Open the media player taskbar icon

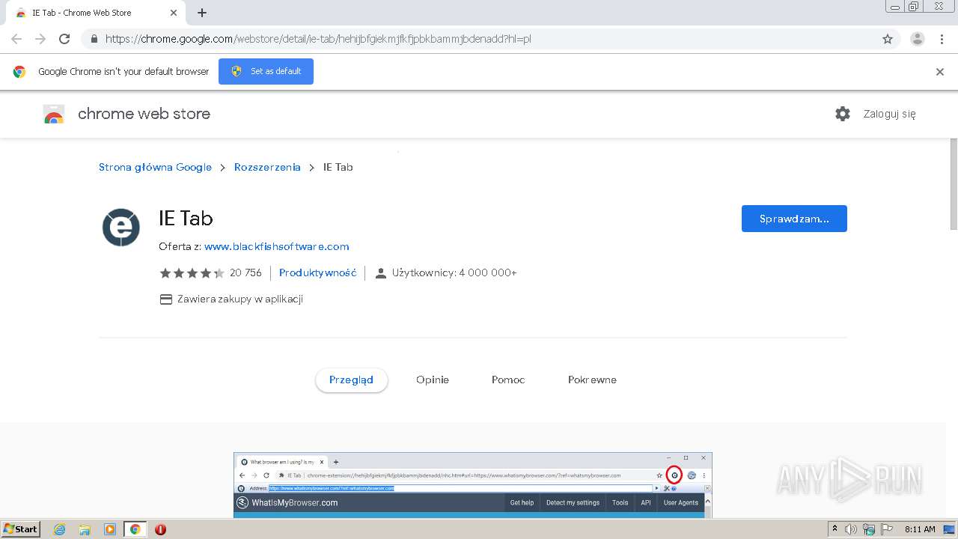tap(110, 529)
